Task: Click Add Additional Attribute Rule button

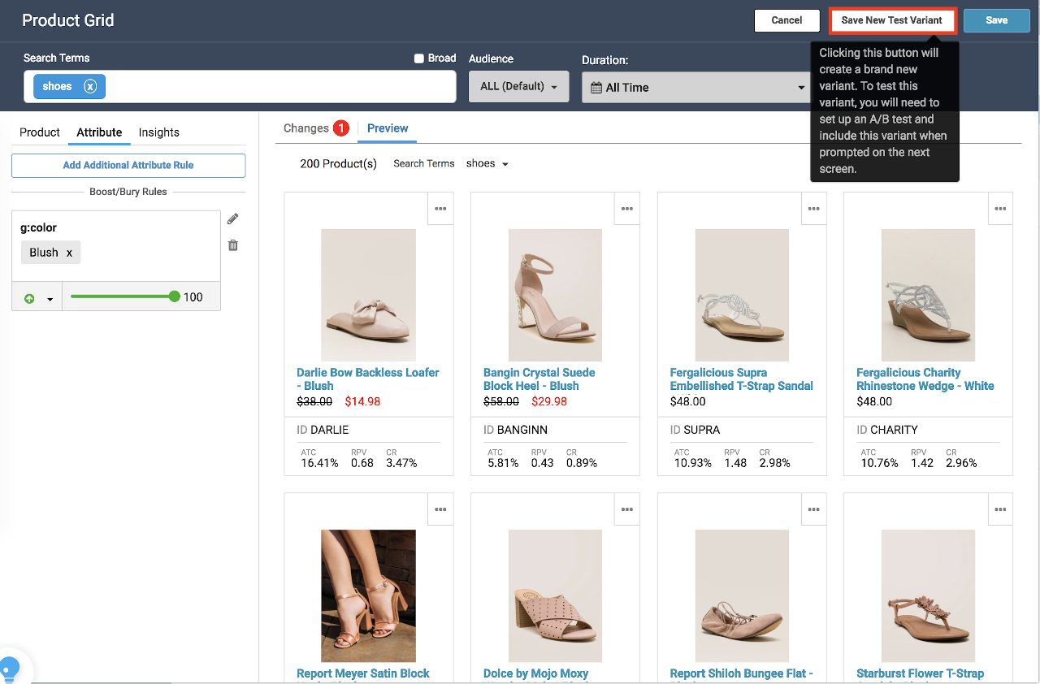Action: pos(128,165)
